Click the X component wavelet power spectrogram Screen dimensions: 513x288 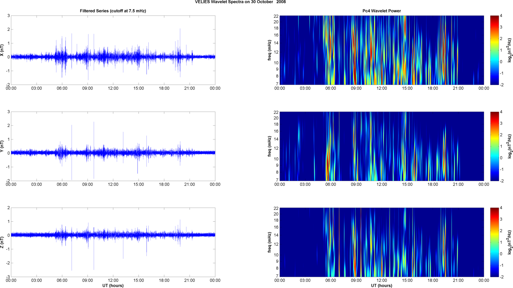click(x=382, y=50)
